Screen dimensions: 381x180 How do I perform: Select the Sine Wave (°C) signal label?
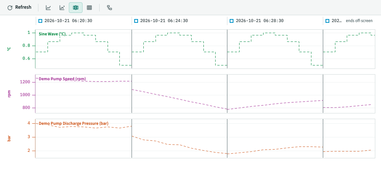pos(52,34)
